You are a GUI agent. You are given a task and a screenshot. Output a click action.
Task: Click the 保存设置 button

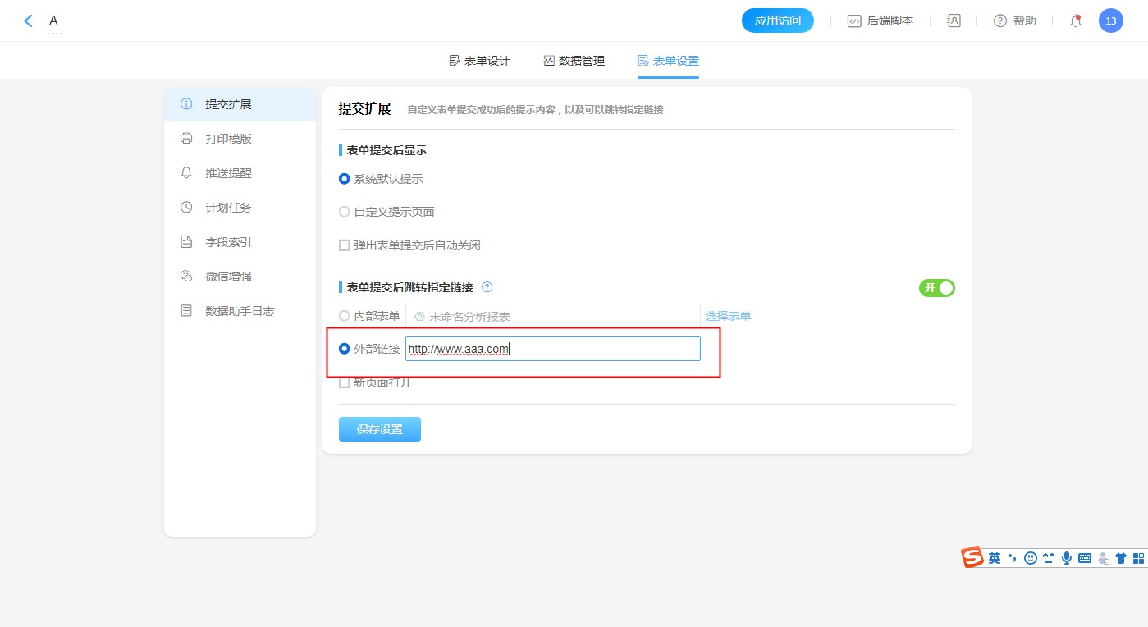coord(379,429)
